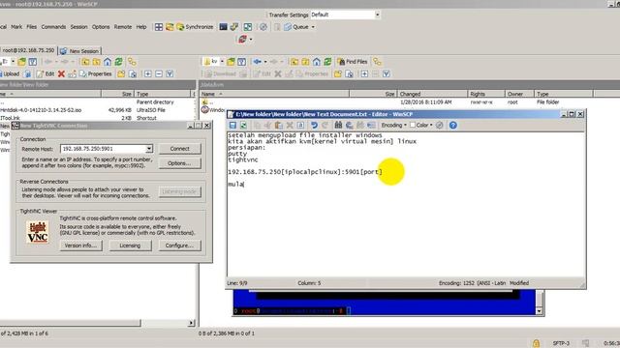This screenshot has height=348, width=620.
Task: Delete selected local file with red X
Action: pos(61,73)
